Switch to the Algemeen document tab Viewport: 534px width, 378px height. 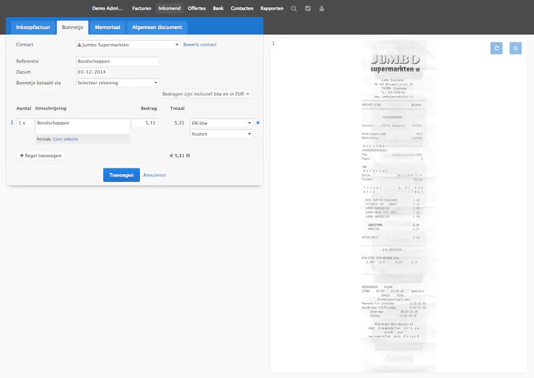[157, 27]
